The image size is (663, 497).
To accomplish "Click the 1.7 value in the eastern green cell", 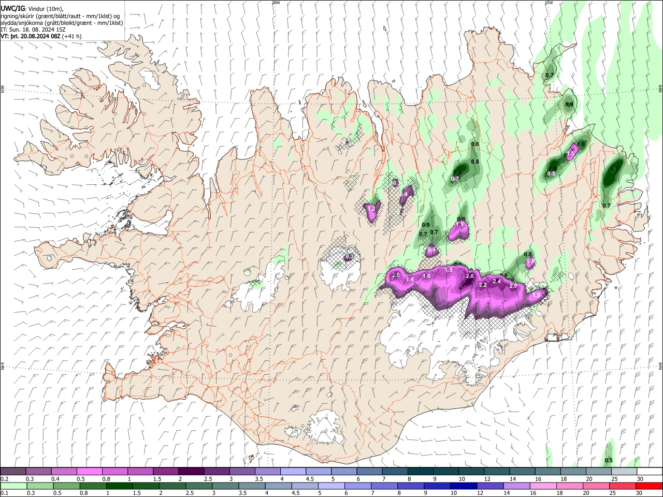I will (x=615, y=169).
